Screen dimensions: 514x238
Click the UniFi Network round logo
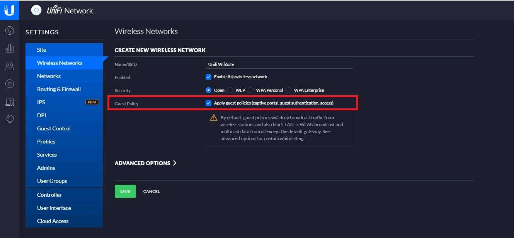pos(36,10)
